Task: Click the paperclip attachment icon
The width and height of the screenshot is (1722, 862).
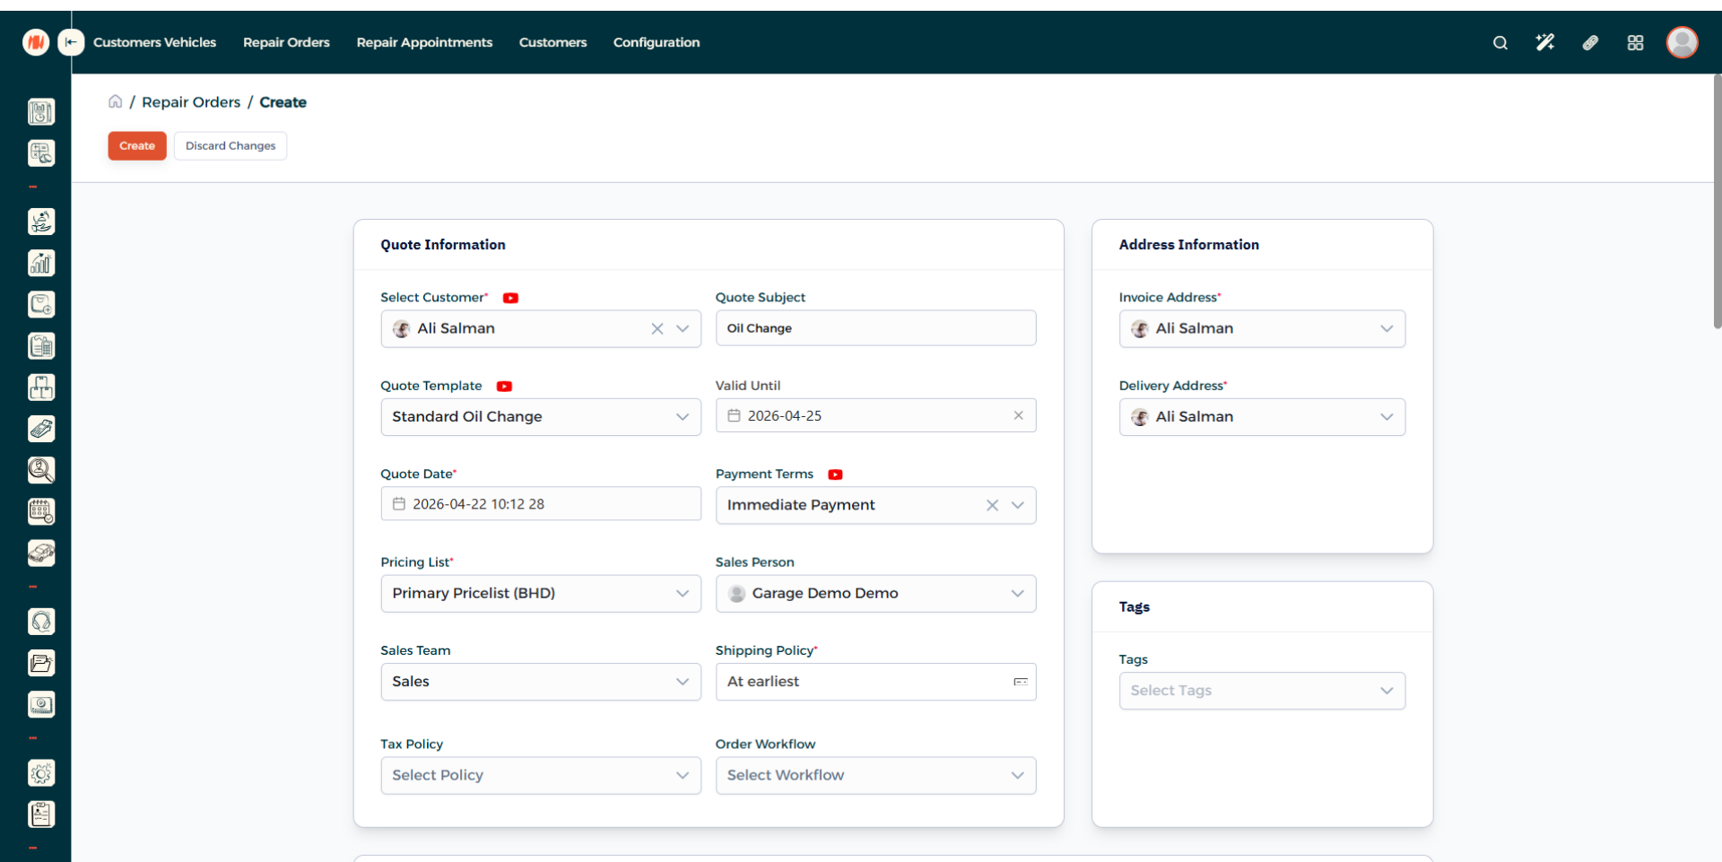Action: click(x=1590, y=43)
